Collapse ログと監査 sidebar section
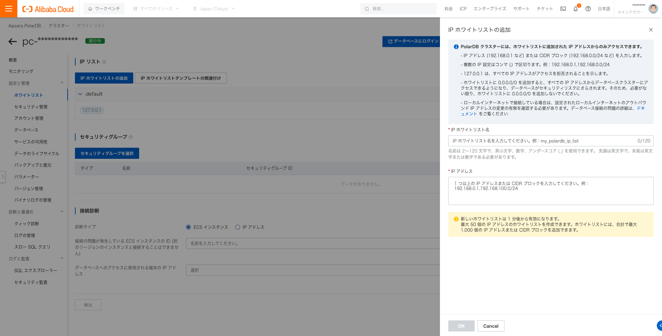The image size is (662, 336). [x=62, y=258]
